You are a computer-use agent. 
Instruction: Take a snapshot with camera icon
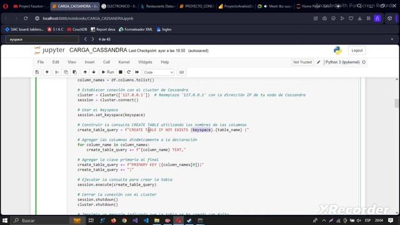pos(324,18)
